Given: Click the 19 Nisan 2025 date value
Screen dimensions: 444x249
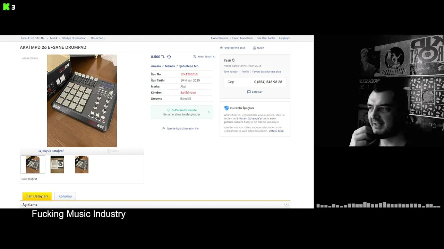Looking at the screenshot, I should pyautogui.click(x=190, y=81).
